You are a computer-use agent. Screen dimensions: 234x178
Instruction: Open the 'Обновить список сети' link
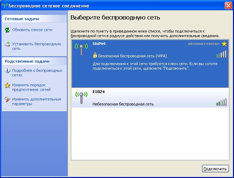(32, 30)
